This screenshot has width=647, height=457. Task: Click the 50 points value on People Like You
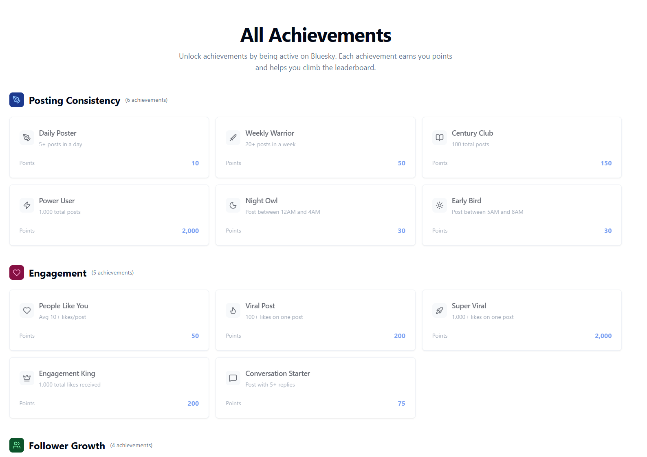[195, 336]
